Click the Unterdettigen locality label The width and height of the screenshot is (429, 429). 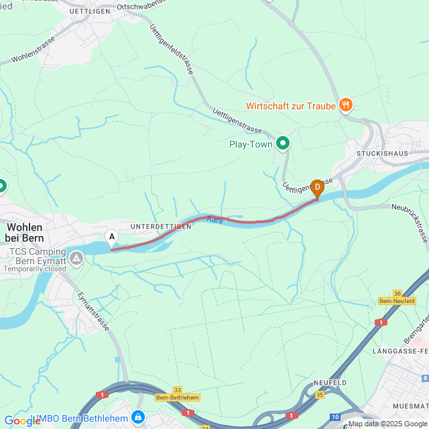[161, 227]
